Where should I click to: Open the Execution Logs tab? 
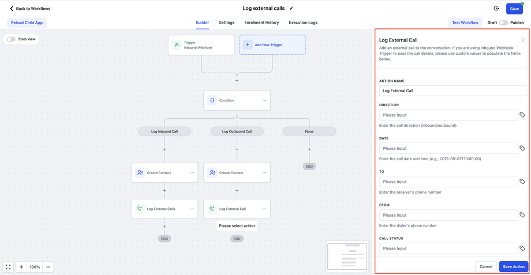point(303,22)
